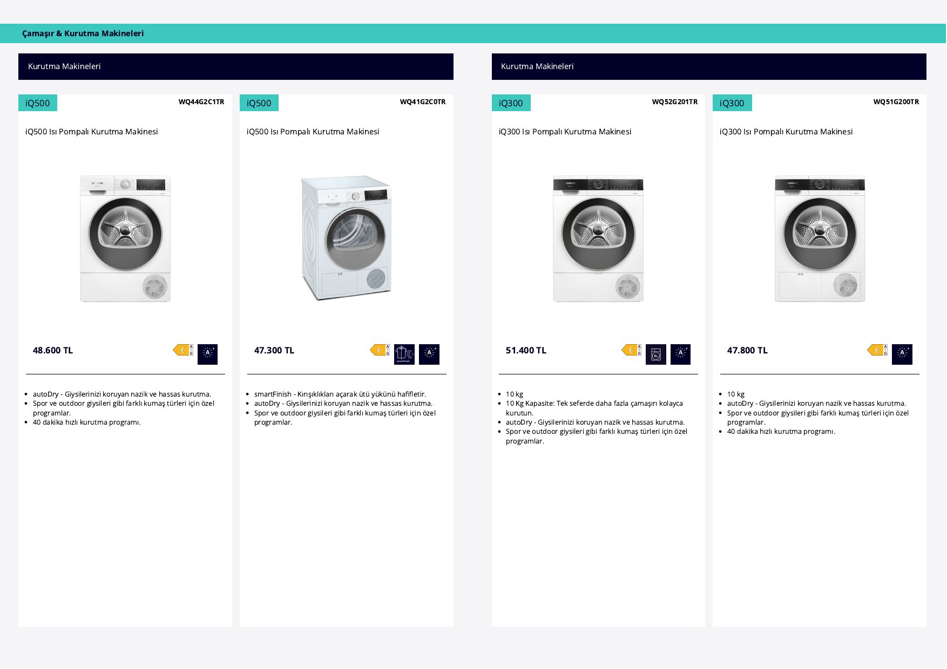Click the product title on the WQ41G2C0TR card
The height and width of the screenshot is (669, 947).
click(x=313, y=132)
